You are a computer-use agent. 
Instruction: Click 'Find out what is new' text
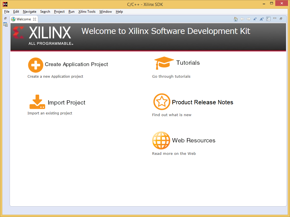pyautogui.click(x=172, y=115)
